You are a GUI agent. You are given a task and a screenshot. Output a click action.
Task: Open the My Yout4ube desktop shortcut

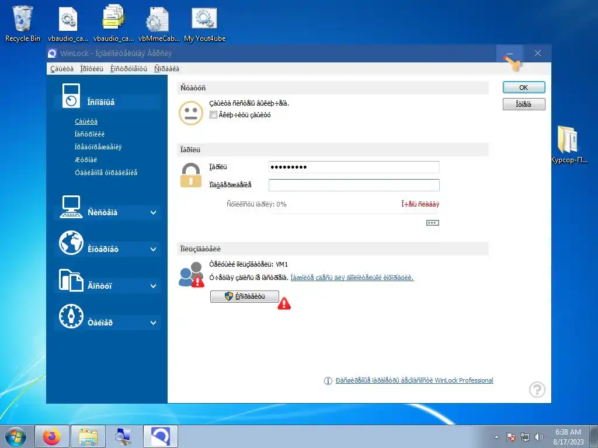204,23
